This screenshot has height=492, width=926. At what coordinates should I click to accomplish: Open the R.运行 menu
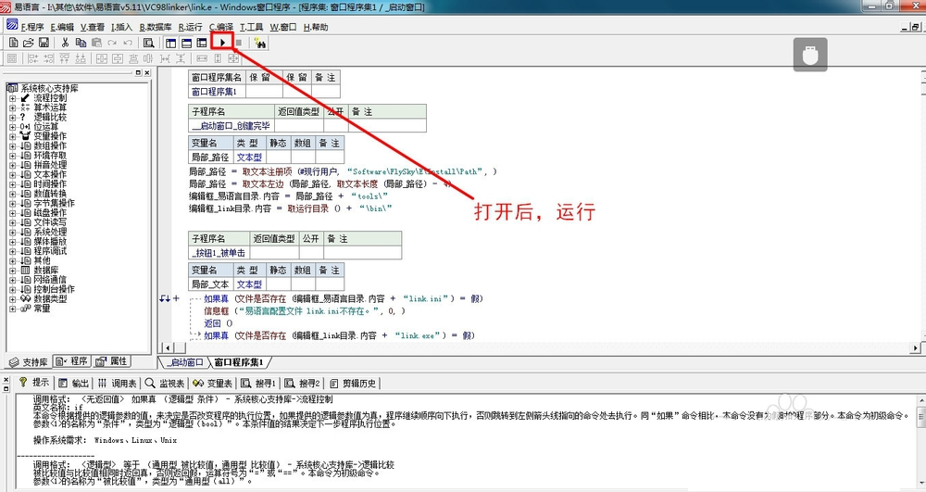[x=190, y=27]
